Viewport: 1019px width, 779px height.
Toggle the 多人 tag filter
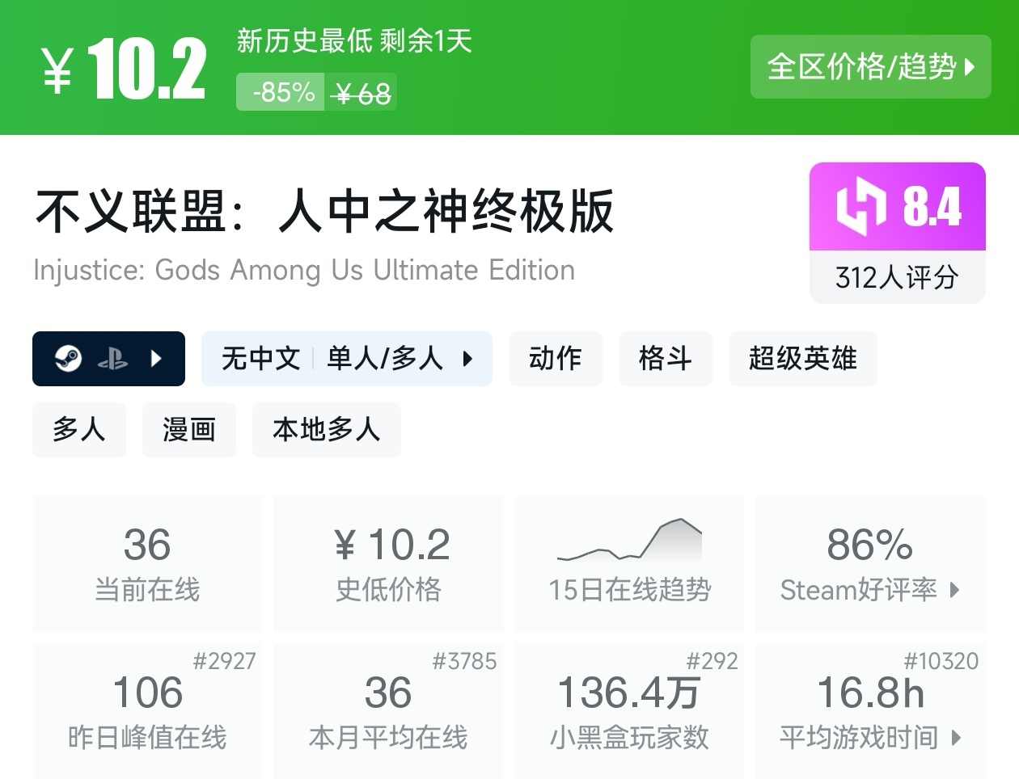click(x=78, y=430)
